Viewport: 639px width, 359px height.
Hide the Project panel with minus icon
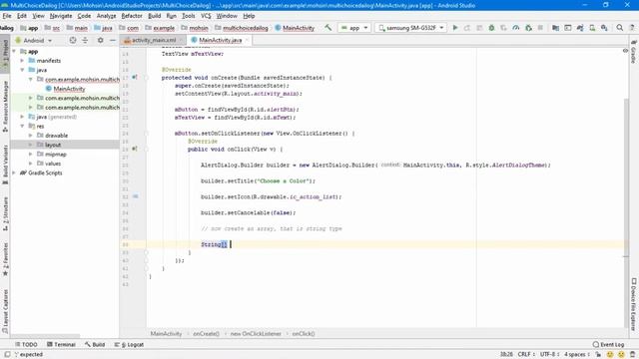113,40
